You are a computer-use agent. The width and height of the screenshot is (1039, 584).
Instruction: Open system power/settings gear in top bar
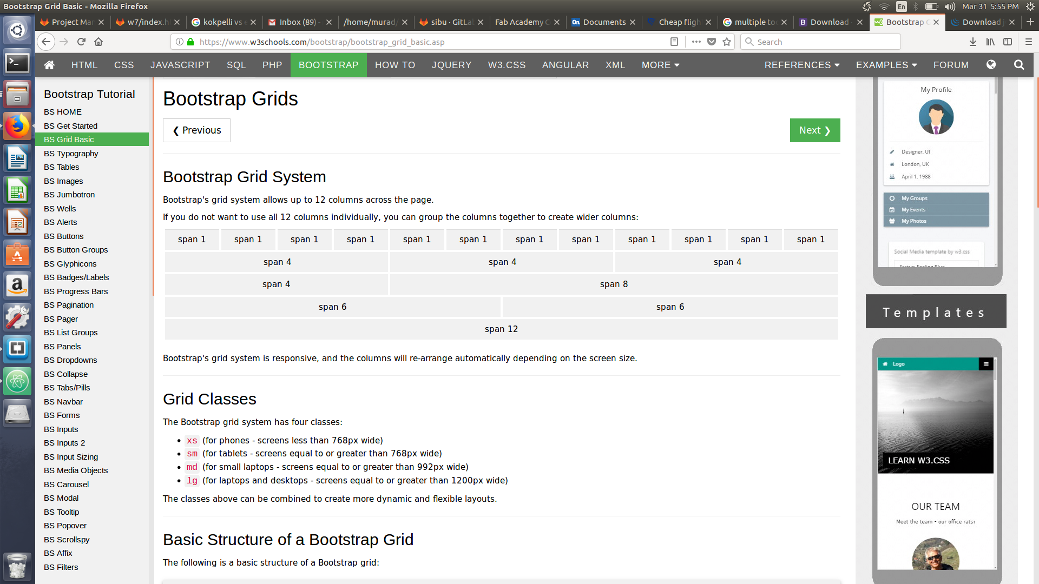1030,6
